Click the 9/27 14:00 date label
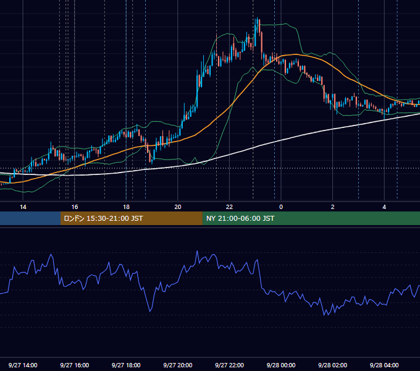Viewport: 420px width, 371px height. click(23, 365)
